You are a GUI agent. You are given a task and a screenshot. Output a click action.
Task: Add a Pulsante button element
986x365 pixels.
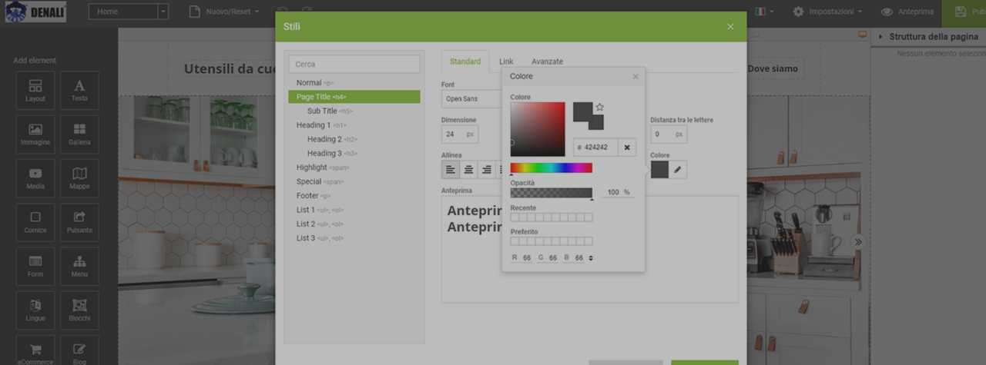[x=79, y=222]
